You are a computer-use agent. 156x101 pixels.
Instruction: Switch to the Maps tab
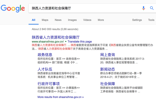tap(45, 20)
